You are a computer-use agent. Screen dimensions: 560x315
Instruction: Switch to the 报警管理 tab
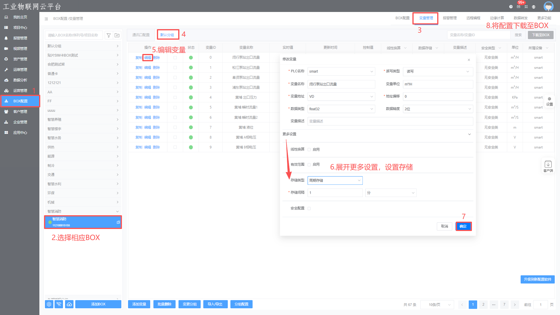pyautogui.click(x=449, y=18)
